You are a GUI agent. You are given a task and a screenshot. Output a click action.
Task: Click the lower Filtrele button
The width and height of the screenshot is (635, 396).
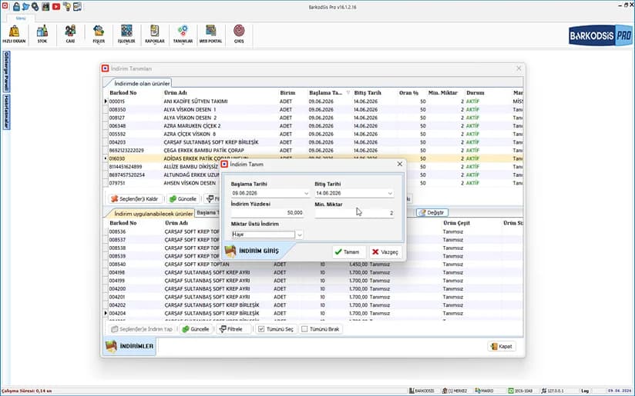coord(232,329)
